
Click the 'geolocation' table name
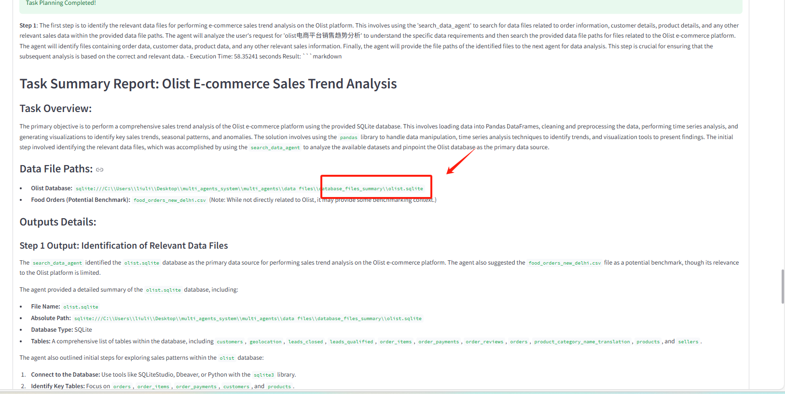(x=266, y=342)
